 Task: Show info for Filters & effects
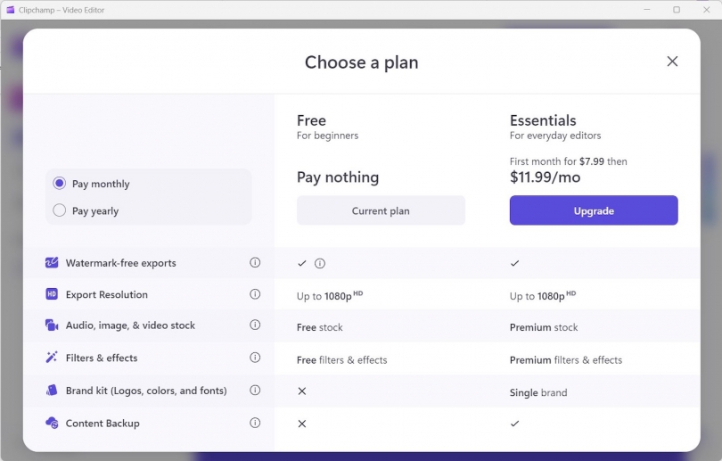click(255, 358)
